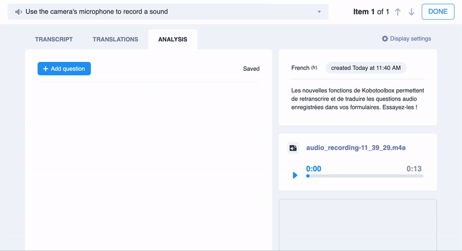462x251 pixels.
Task: Click the Display settings gear icon
Action: click(x=385, y=39)
